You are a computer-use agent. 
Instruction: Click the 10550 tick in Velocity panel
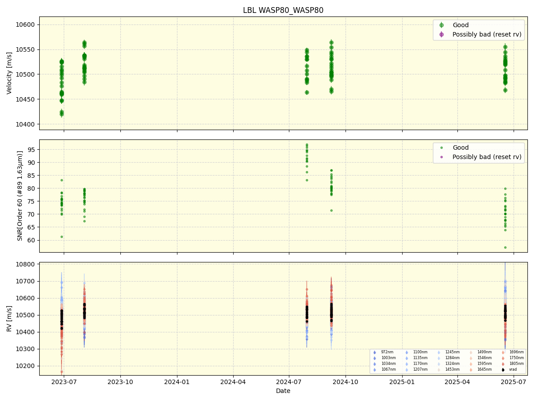tap(26, 49)
